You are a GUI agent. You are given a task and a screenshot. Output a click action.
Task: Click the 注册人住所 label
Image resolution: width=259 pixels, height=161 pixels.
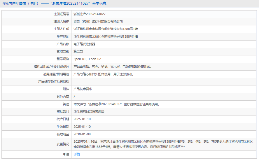(61, 29)
